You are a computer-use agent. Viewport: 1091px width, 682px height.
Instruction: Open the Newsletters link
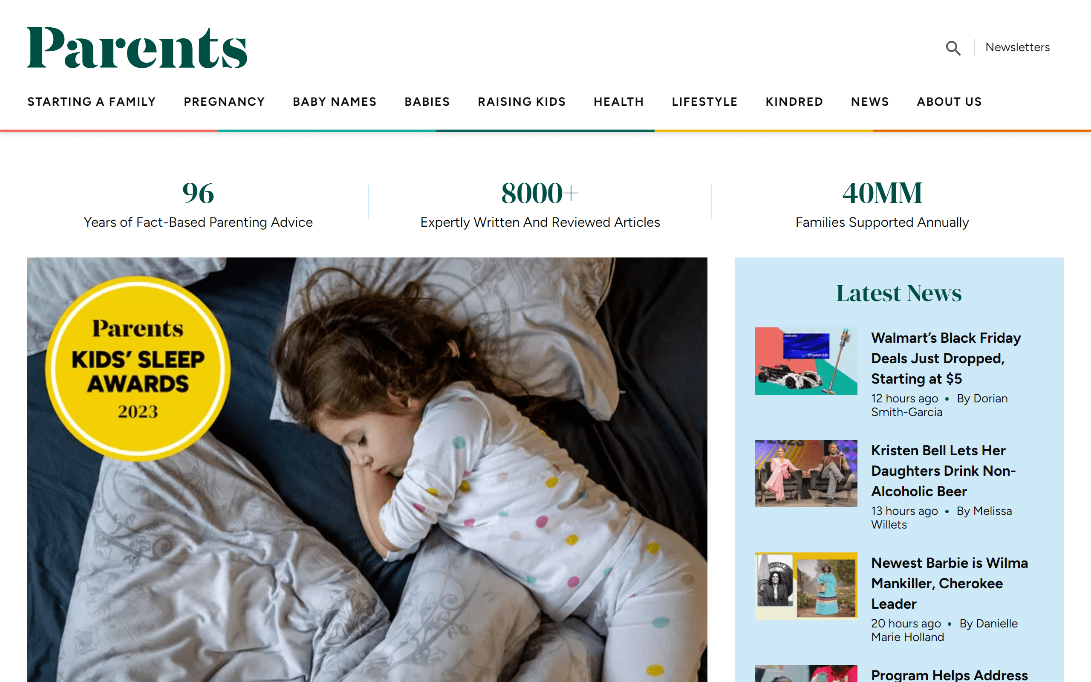pyautogui.click(x=1018, y=47)
